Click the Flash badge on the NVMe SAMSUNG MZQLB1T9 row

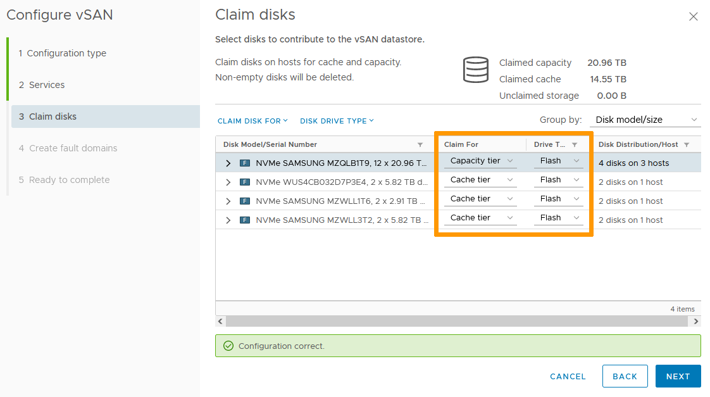tap(244, 163)
